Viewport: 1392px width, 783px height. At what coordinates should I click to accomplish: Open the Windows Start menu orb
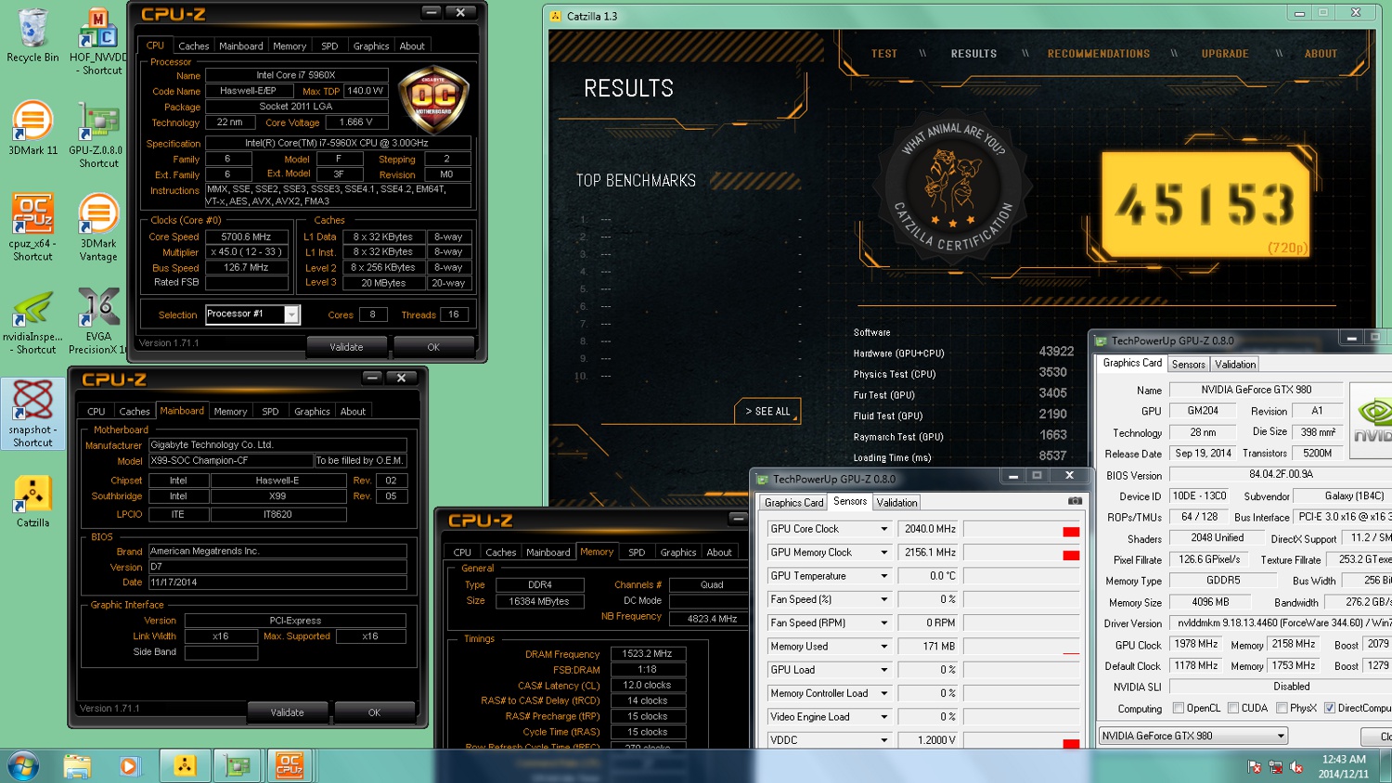pyautogui.click(x=23, y=766)
